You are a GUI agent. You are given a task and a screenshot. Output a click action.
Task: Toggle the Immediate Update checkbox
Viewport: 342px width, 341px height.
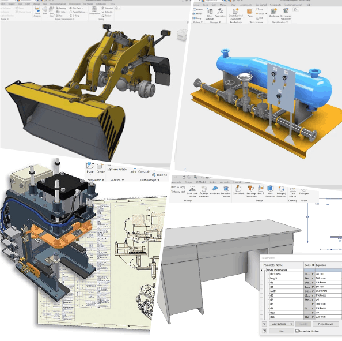297,331
